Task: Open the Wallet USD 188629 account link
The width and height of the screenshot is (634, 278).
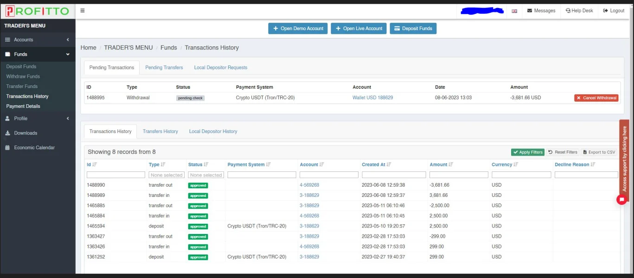Action: click(x=372, y=98)
